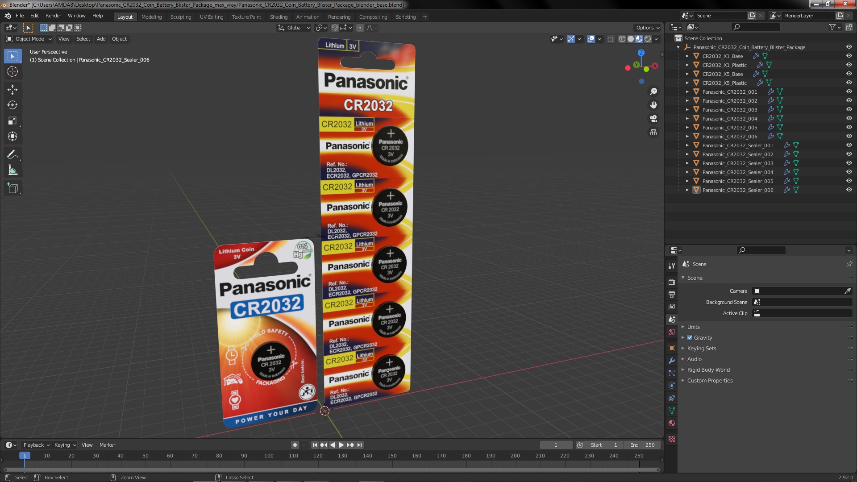Select the Measure tool
This screenshot has width=857, height=482.
click(12, 170)
